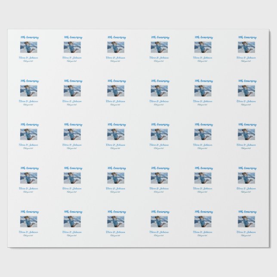Select 'Clara & Johnson' names in fourth row, first column
This screenshot has width=277, height=277.
tap(28, 188)
